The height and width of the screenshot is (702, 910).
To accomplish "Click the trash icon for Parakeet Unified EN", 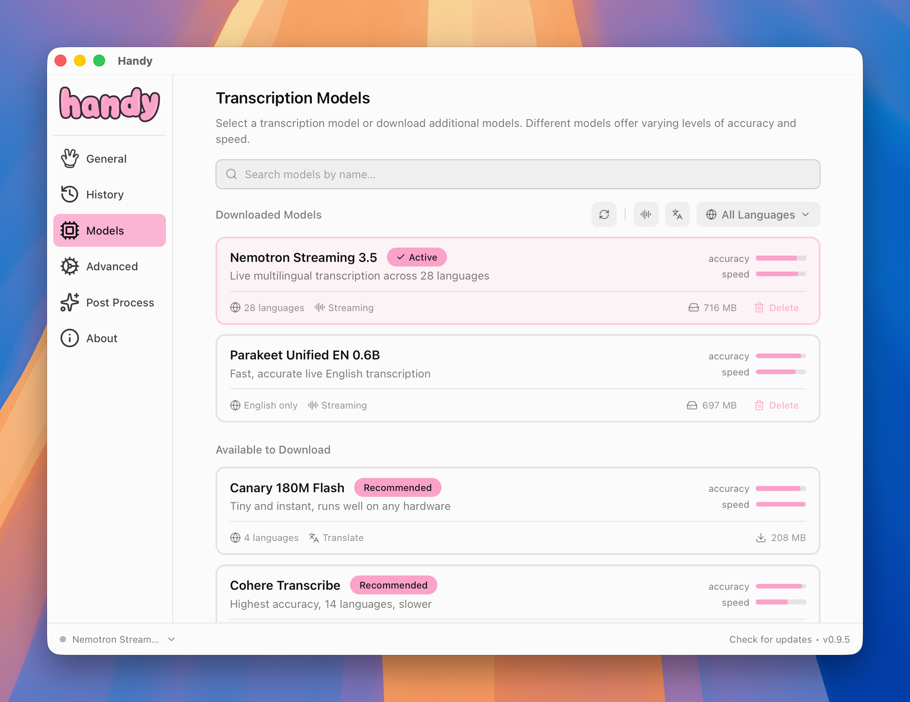I will pos(759,405).
